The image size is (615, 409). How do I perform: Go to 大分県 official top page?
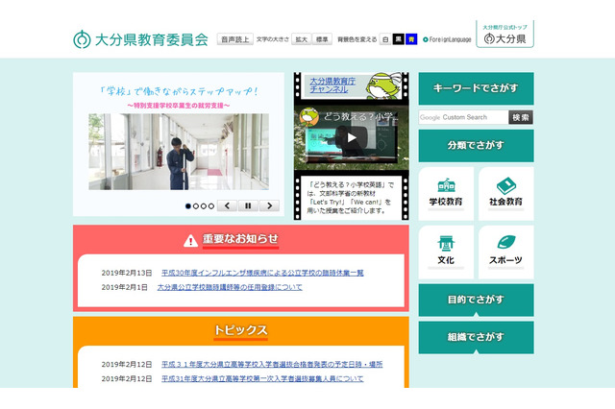pos(504,35)
